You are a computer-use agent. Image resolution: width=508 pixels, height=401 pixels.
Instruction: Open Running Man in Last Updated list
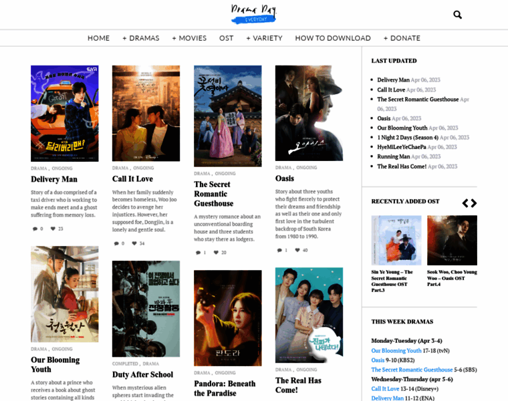click(393, 156)
